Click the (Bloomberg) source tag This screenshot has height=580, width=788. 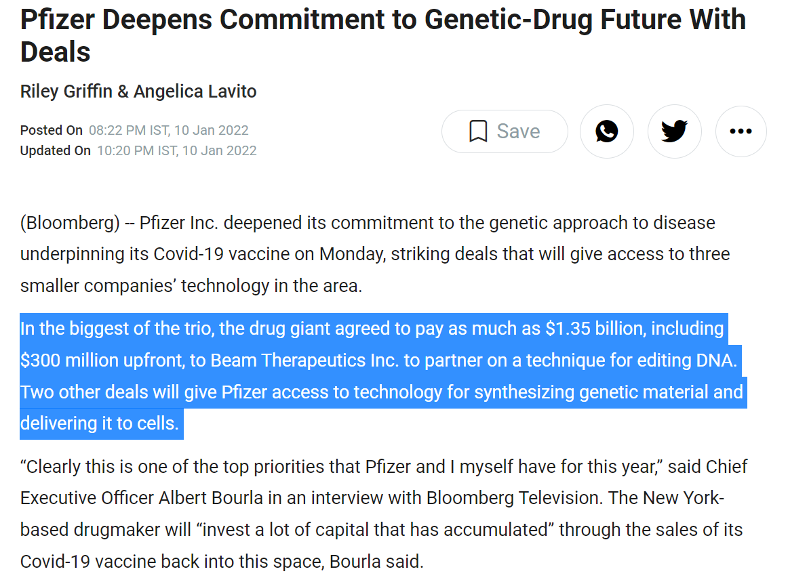(x=70, y=223)
